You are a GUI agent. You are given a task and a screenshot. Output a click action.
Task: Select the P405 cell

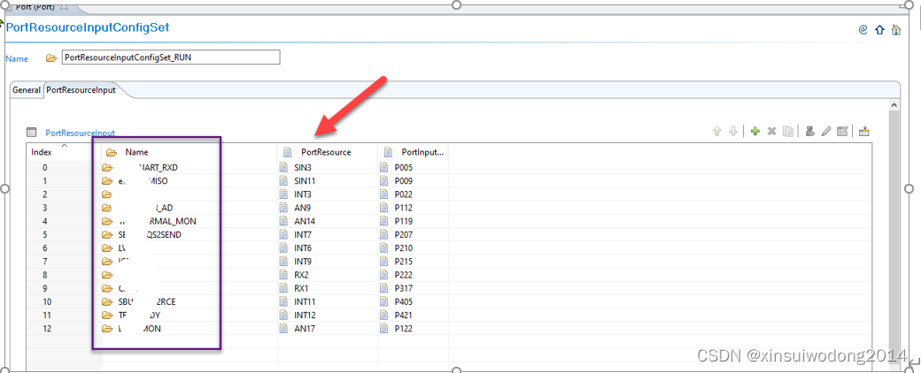click(x=404, y=302)
